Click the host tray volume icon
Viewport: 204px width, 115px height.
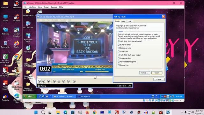[193, 112]
